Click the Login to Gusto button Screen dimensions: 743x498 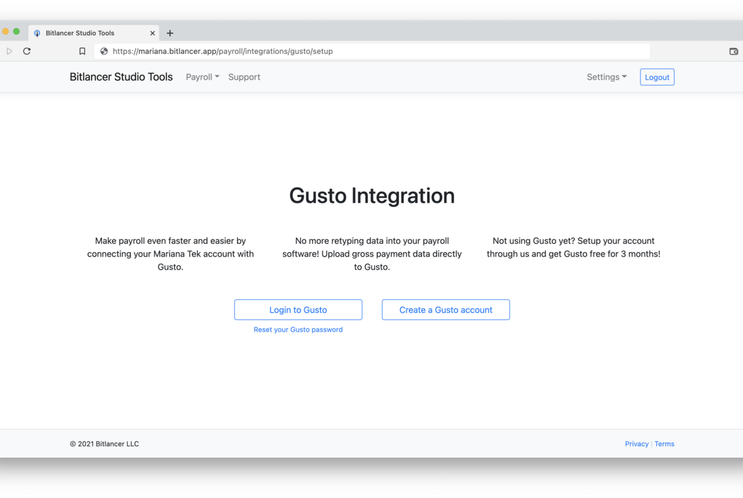[x=298, y=310]
